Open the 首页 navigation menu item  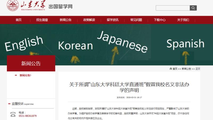[19, 20]
